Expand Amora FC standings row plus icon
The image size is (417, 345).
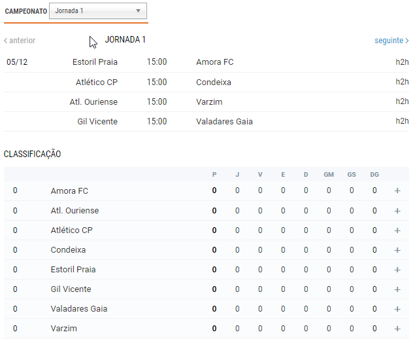pos(397,191)
